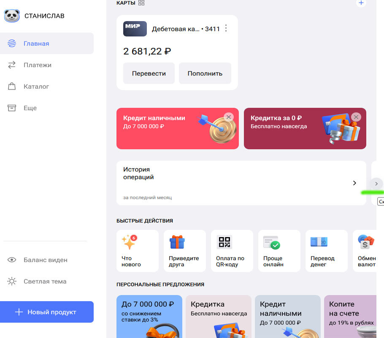Click ПЕРСОНАЛЬНЫЕ ПРЕДЛОЖЕНИЯ heading

click(x=160, y=284)
